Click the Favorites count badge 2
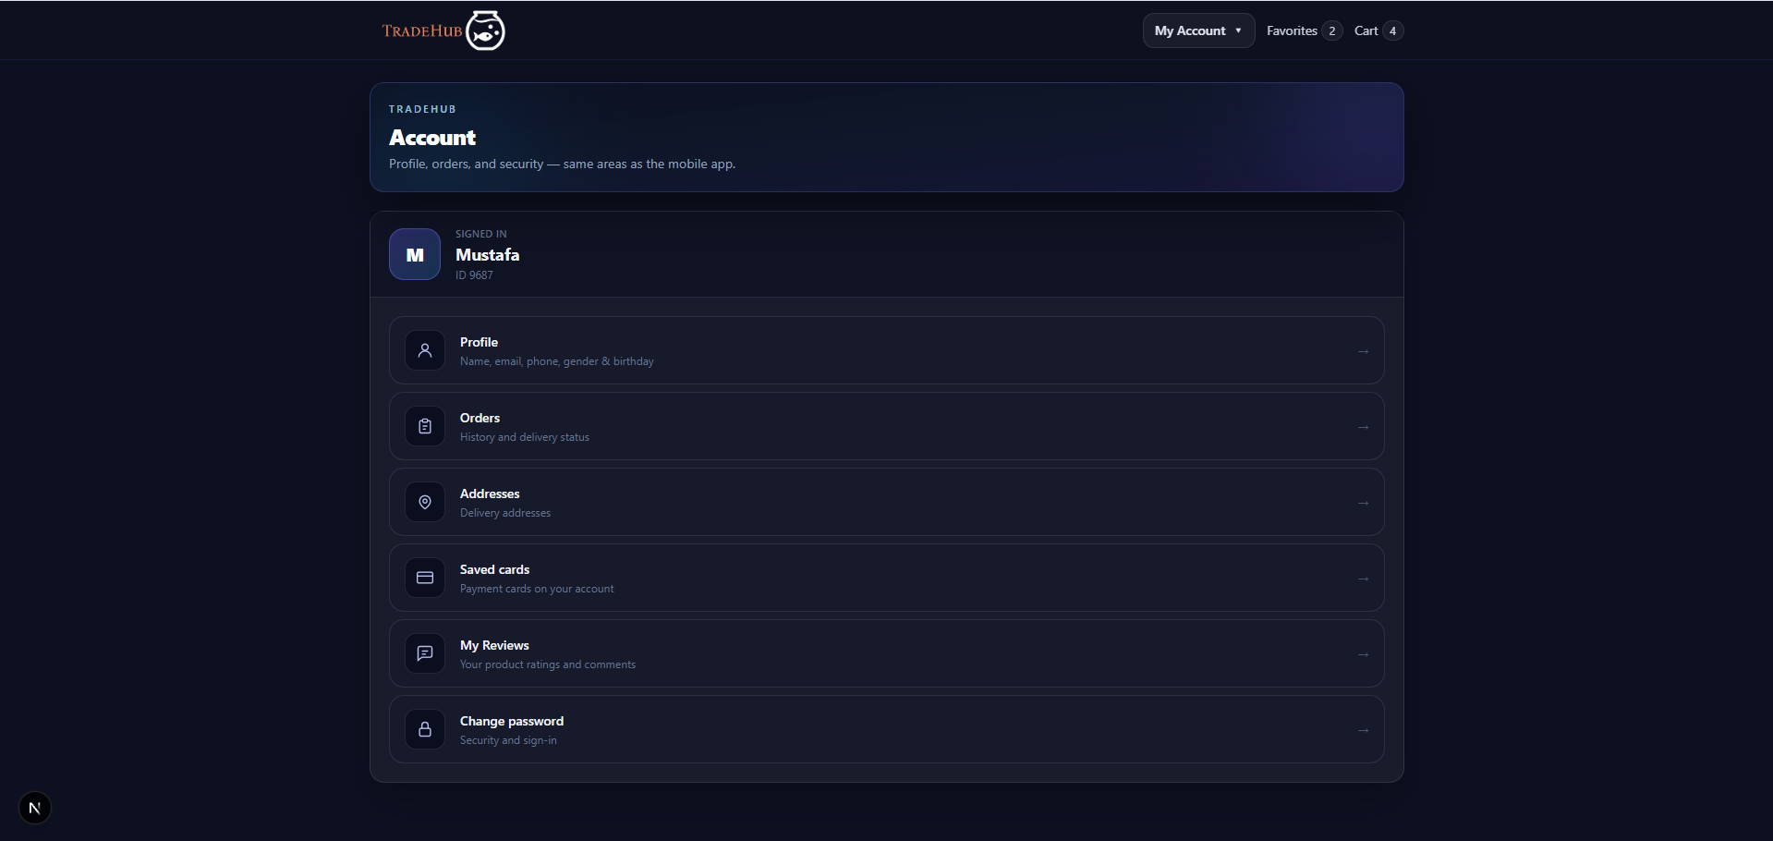This screenshot has width=1773, height=841. 1331,30
